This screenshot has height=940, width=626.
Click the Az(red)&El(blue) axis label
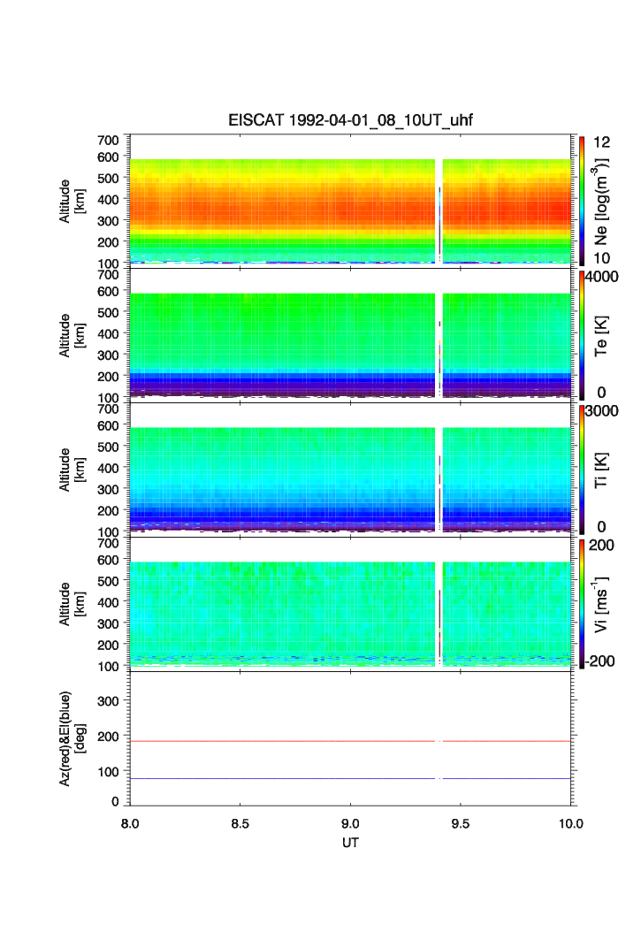click(x=72, y=738)
